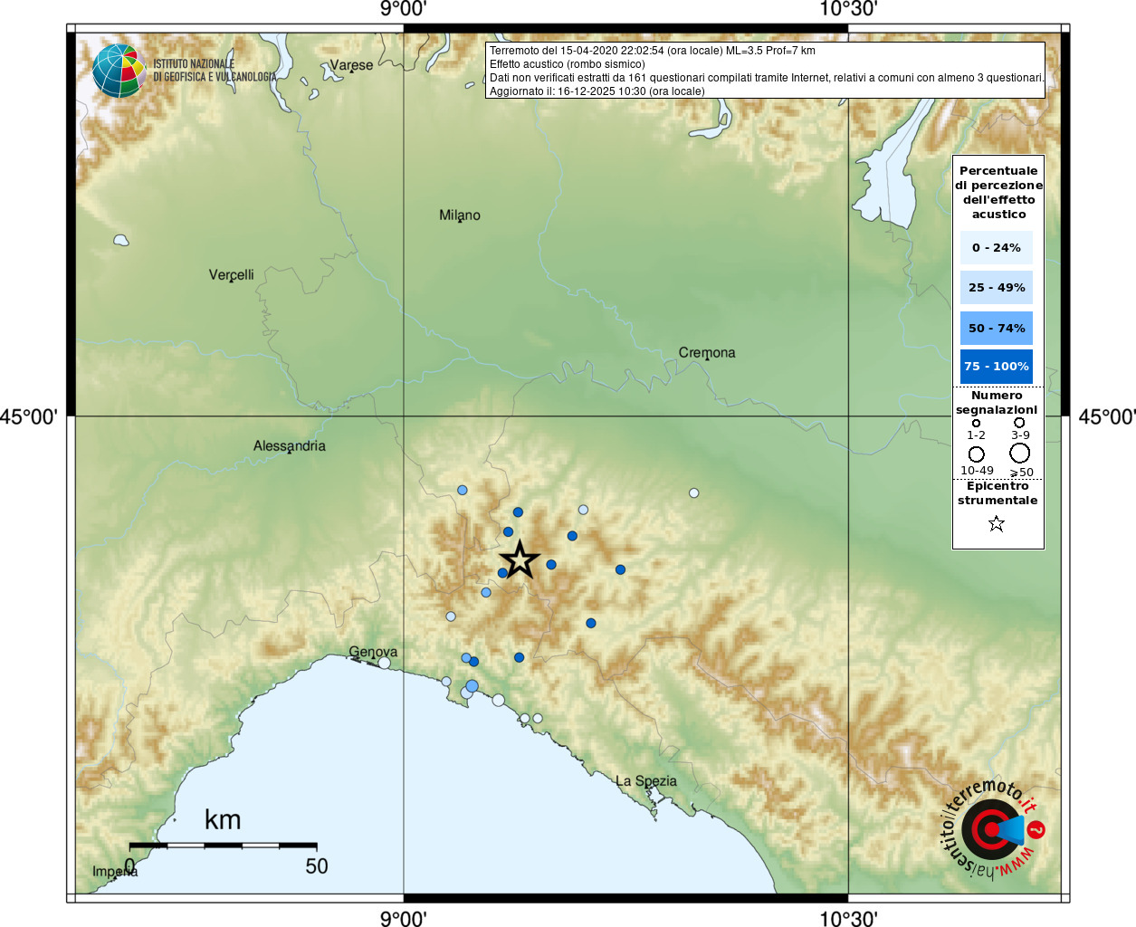The width and height of the screenshot is (1136, 927).
Task: Select the 1-2 reports circle in legend
Action: tap(976, 423)
